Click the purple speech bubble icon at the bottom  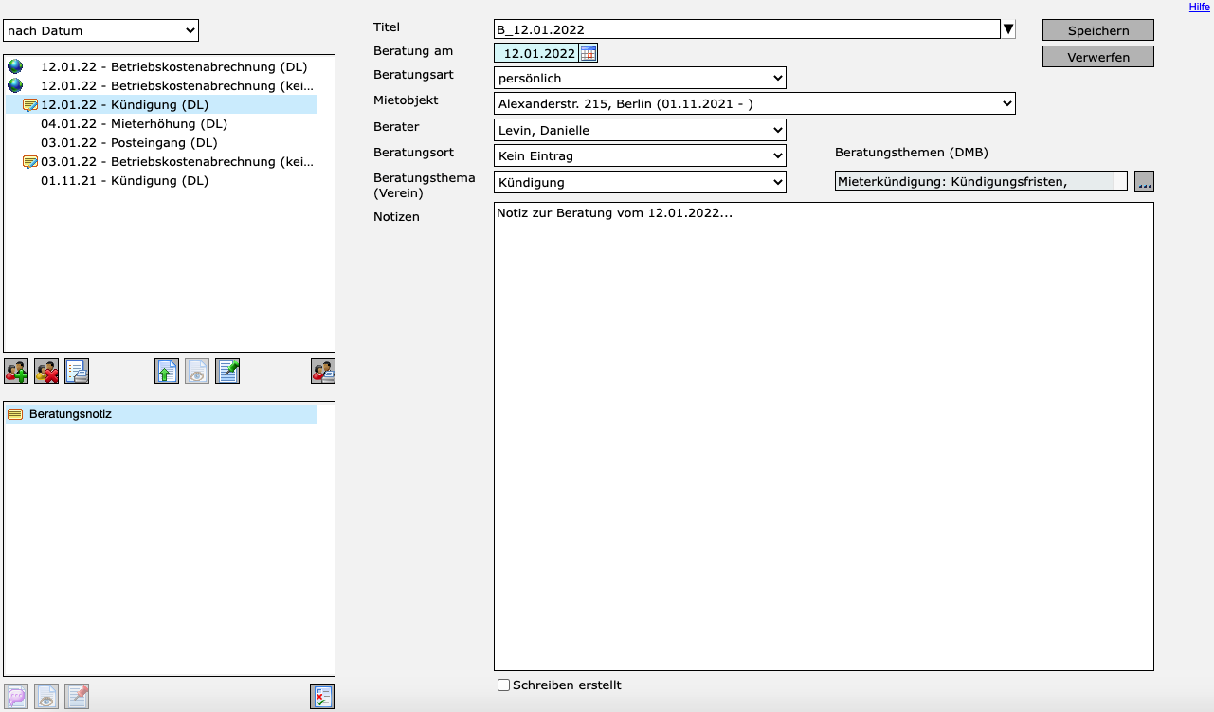(x=16, y=697)
